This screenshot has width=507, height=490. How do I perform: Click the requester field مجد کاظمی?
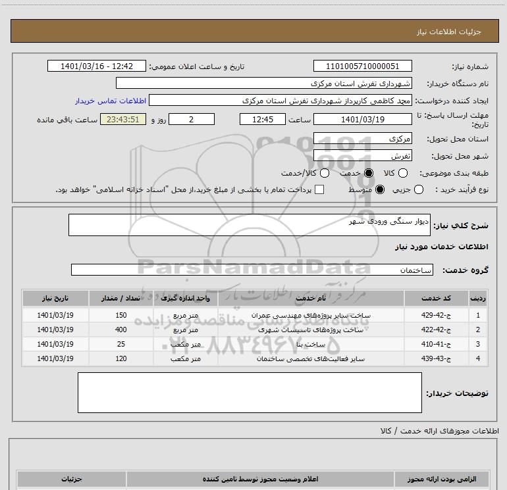(280, 101)
